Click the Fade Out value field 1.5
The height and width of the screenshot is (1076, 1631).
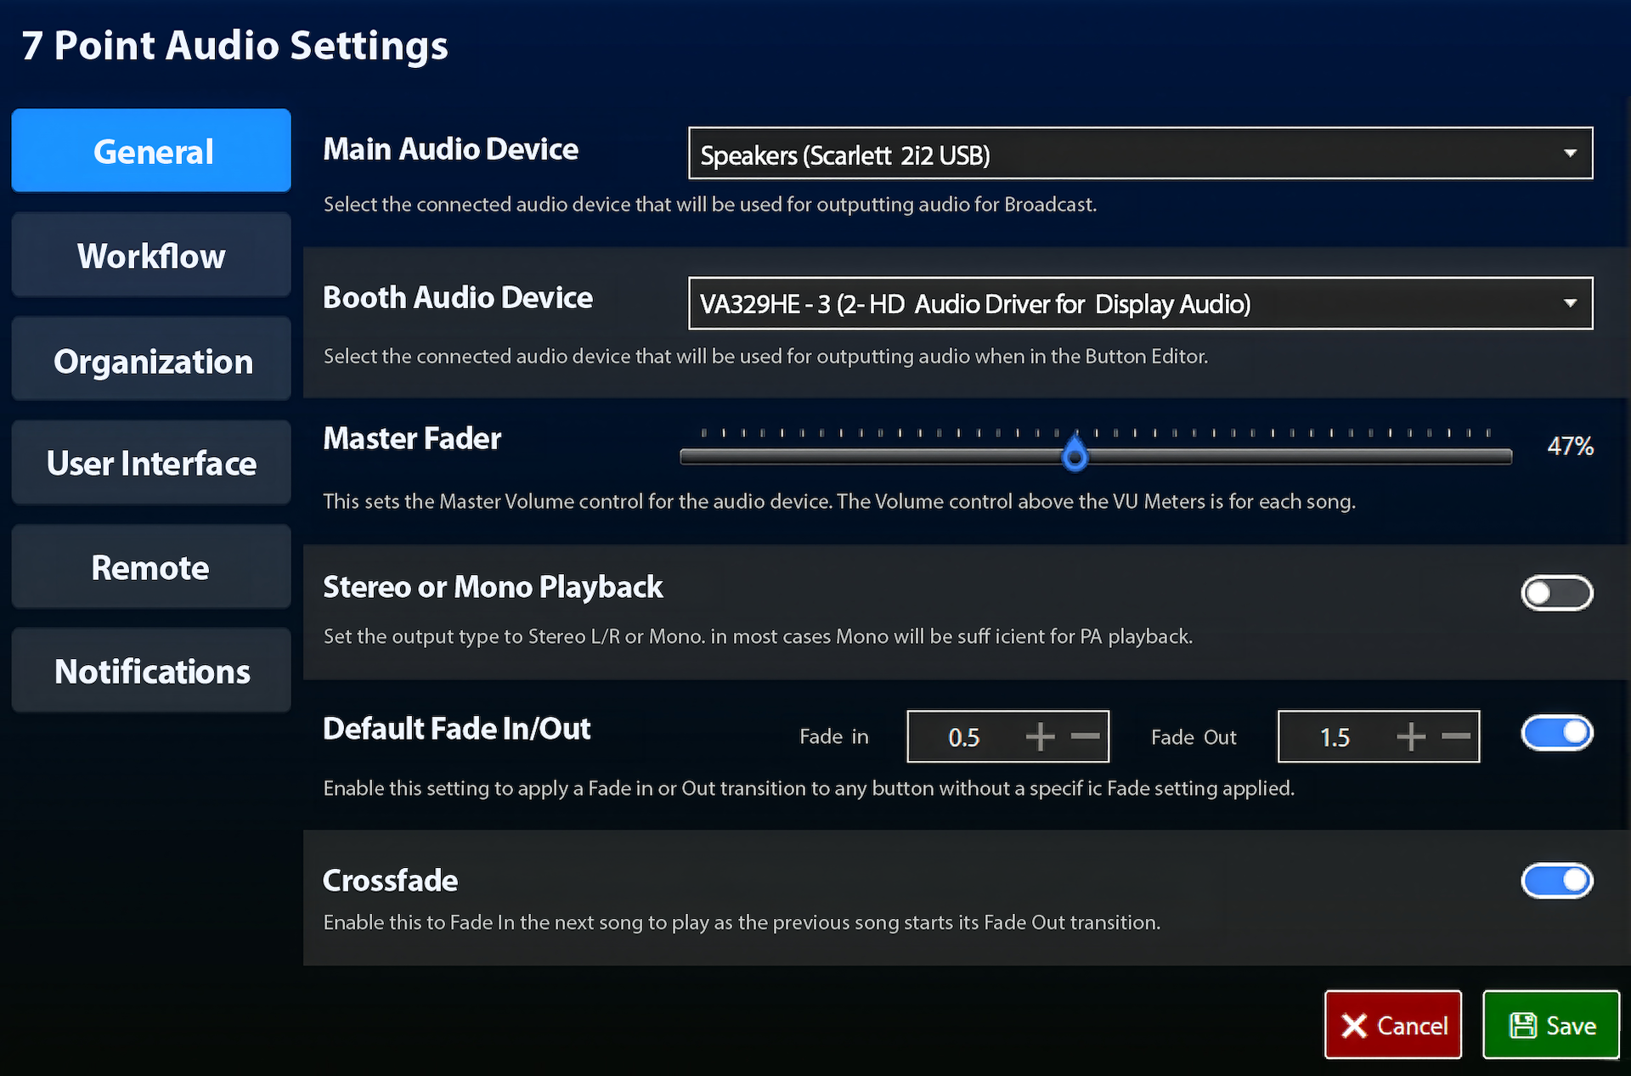click(x=1335, y=737)
